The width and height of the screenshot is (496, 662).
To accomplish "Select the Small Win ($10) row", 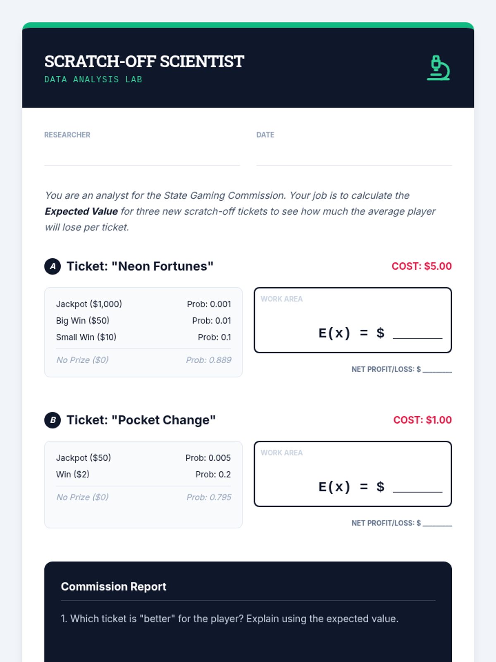I will click(x=143, y=337).
